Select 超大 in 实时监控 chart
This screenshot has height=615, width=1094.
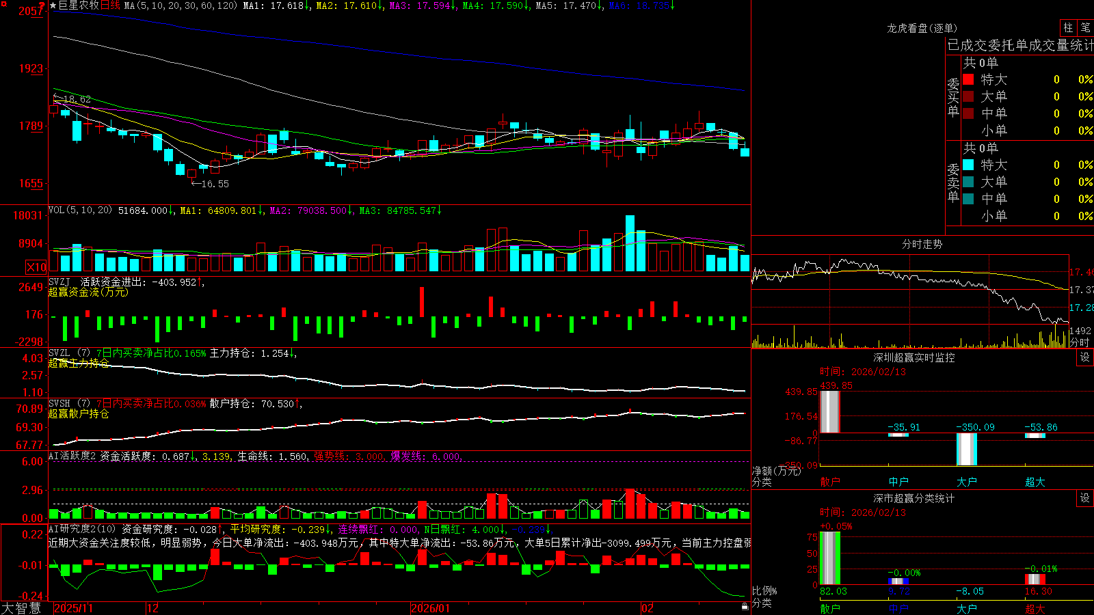1035,482
